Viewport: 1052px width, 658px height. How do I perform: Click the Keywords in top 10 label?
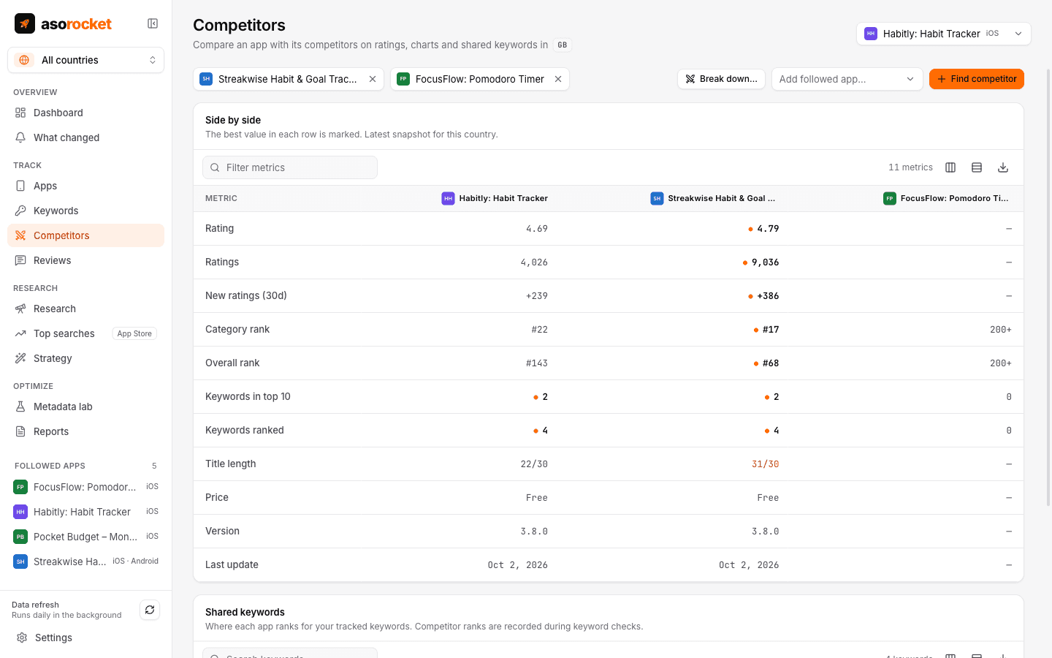pyautogui.click(x=248, y=396)
